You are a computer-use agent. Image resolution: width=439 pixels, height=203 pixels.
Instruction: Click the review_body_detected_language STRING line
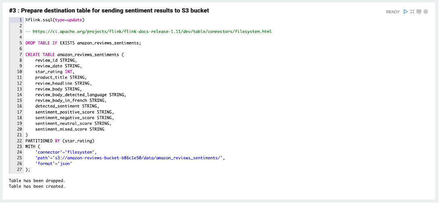(x=80, y=95)
